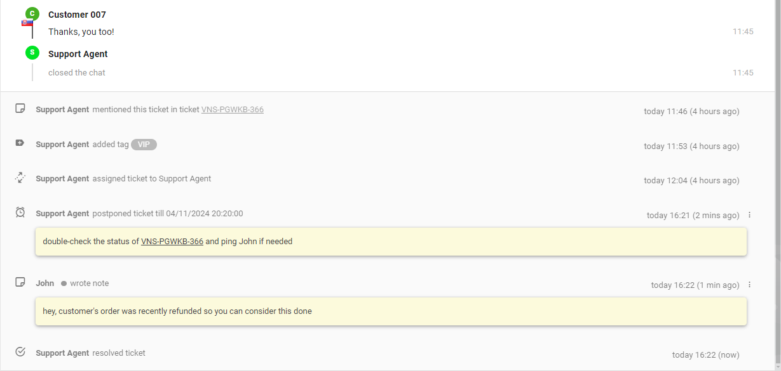Click the assign arrows icon

20,178
